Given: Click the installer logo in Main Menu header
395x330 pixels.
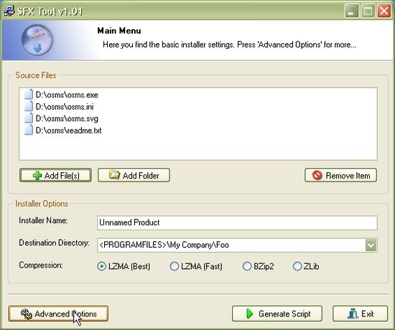Looking at the screenshot, I should coord(37,40).
